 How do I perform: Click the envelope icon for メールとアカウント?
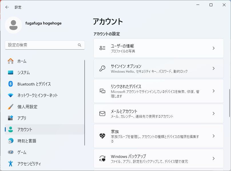click(x=102, y=113)
